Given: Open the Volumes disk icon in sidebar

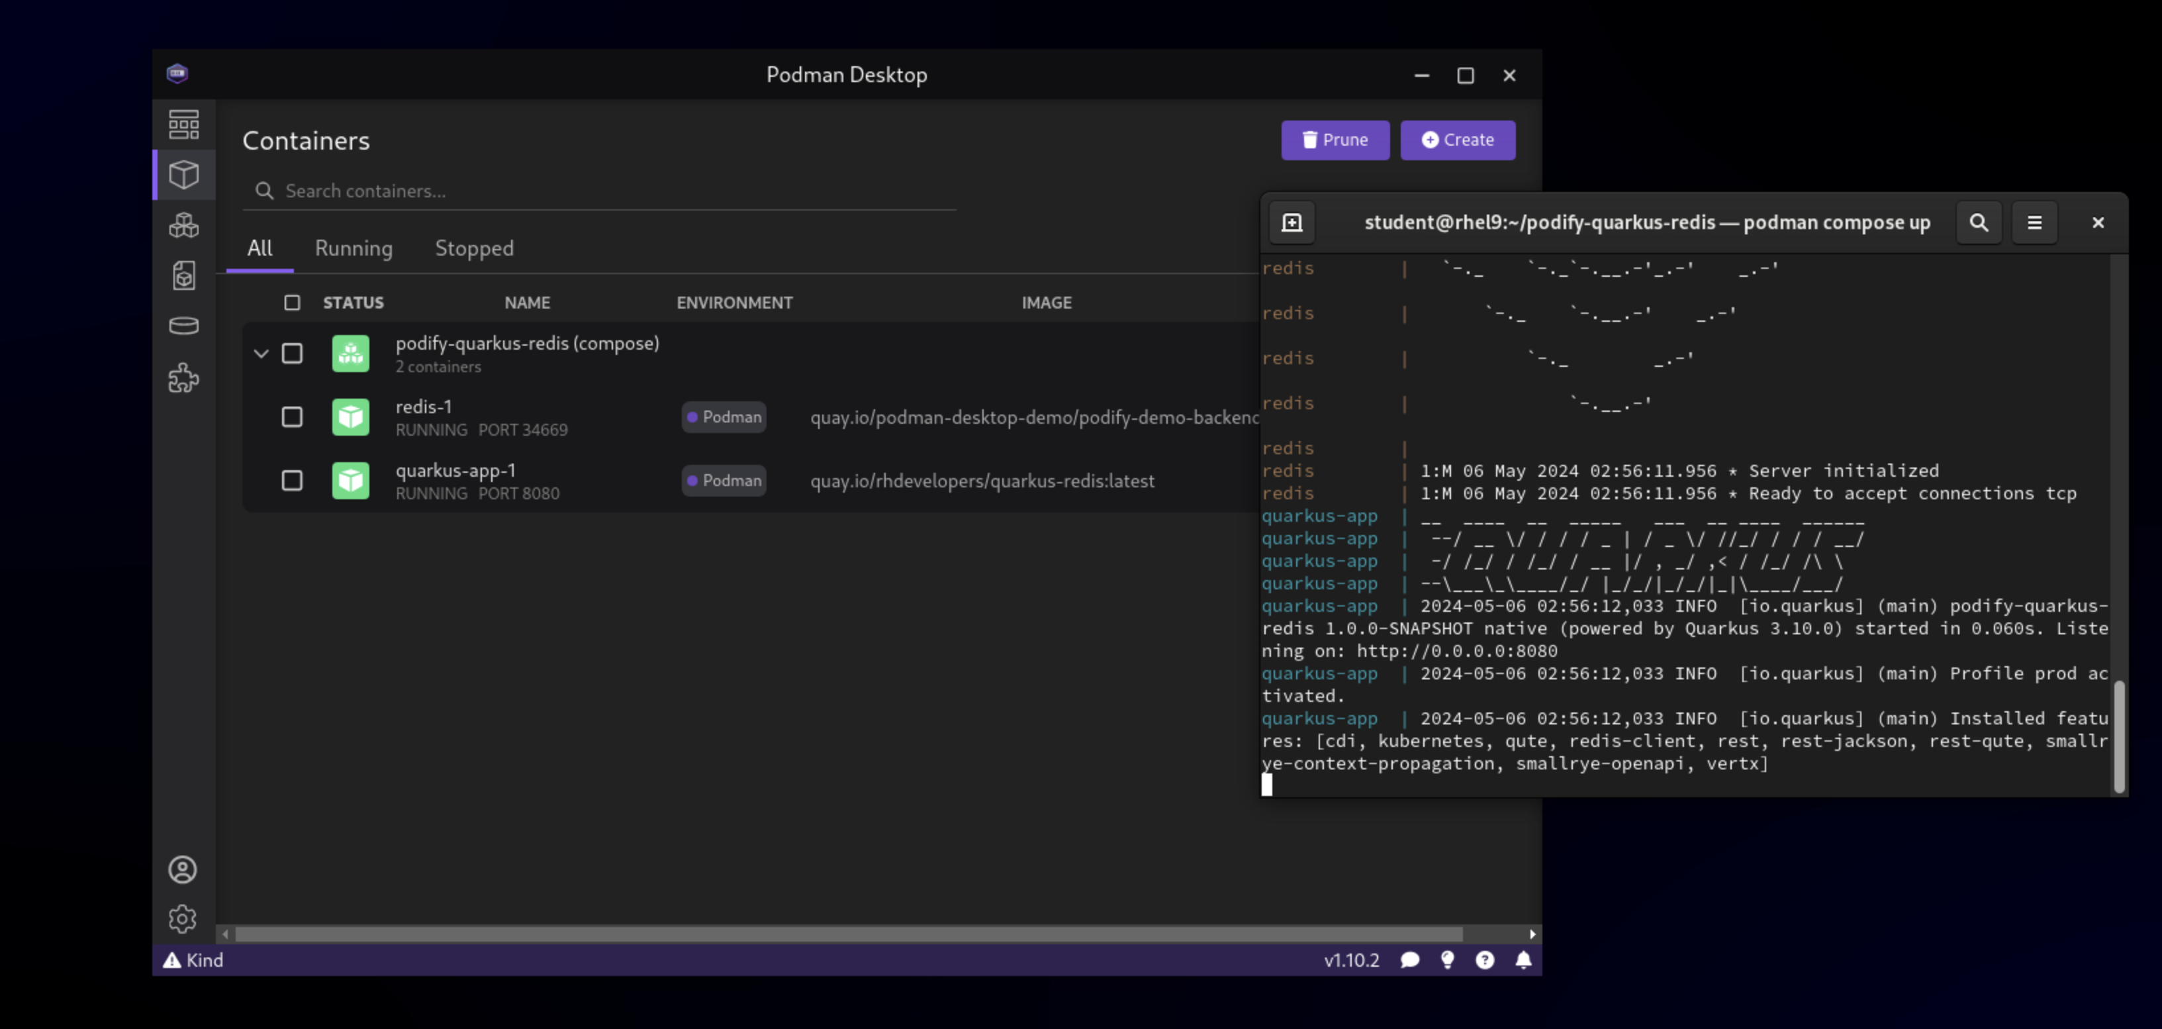Looking at the screenshot, I should pos(184,326).
